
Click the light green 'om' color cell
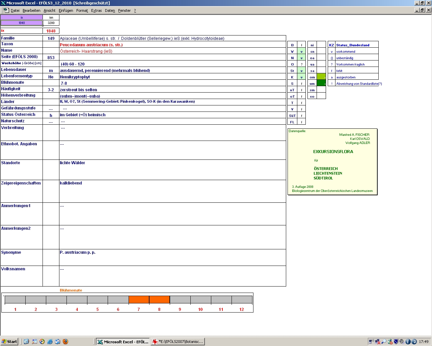(321, 77)
